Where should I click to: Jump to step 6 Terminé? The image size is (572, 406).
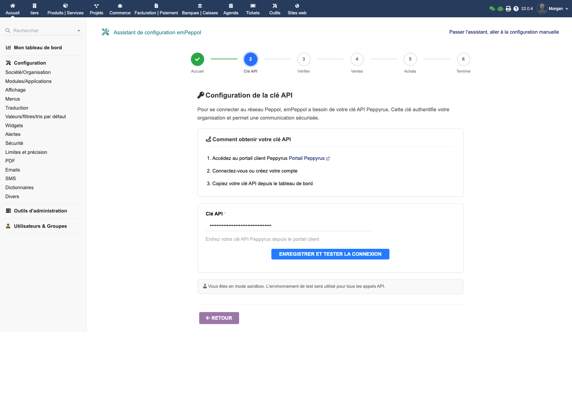(x=463, y=59)
